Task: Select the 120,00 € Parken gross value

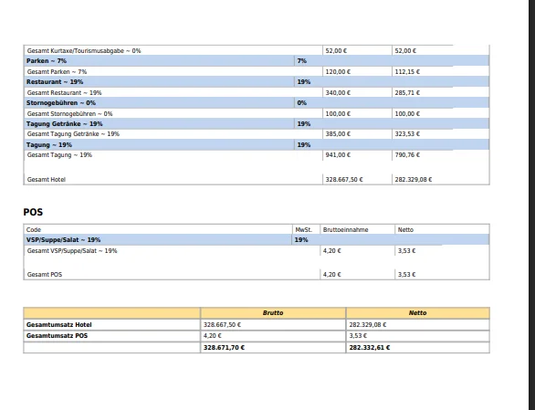Action: point(338,72)
